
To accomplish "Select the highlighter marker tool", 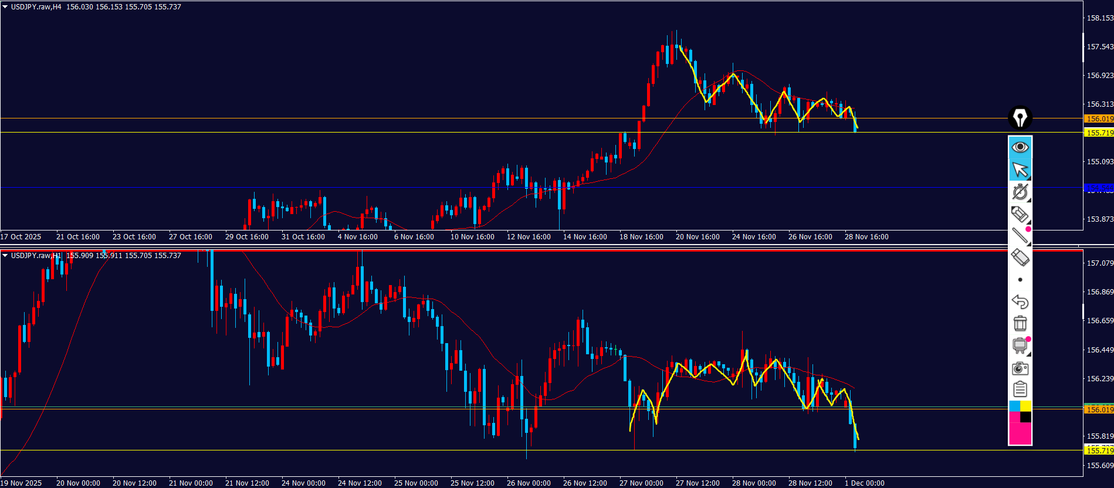I will point(1020,214).
